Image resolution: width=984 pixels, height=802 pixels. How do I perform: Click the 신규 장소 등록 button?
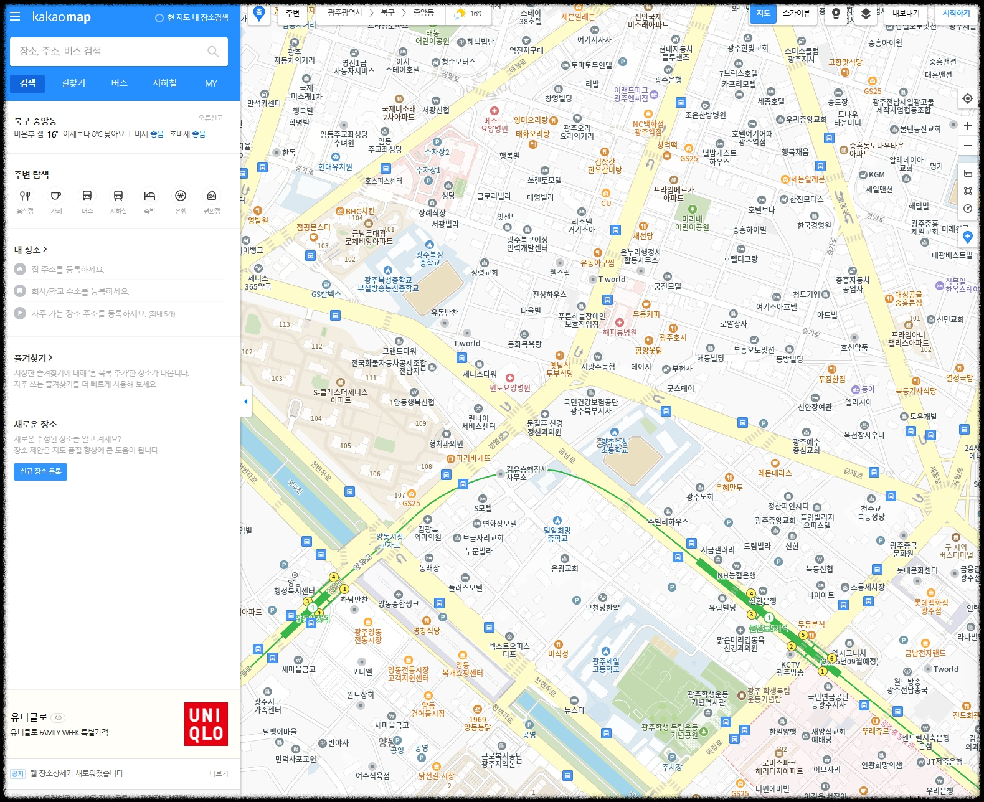40,471
